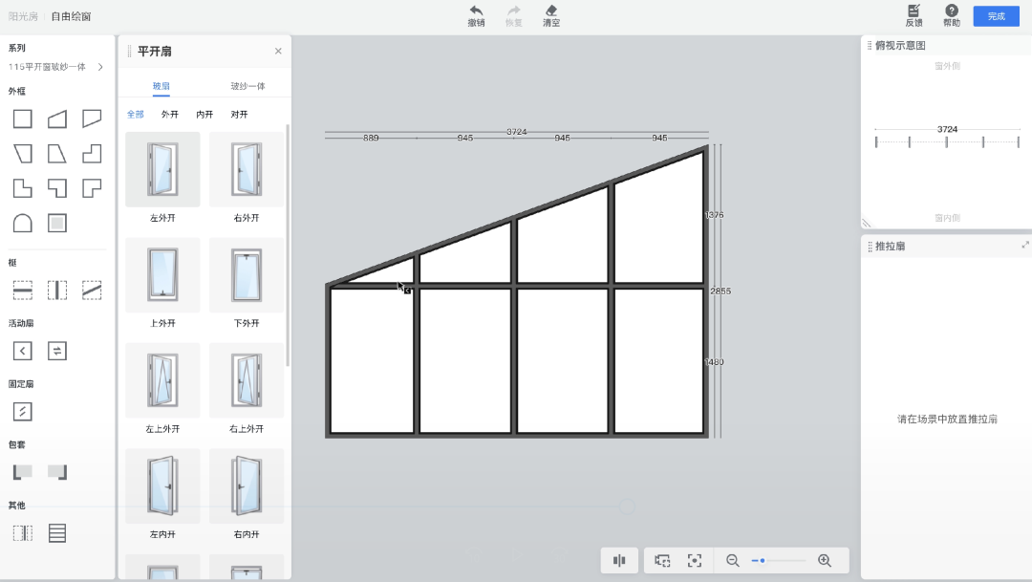Select the casement sash tool under 活动扇
Screen dimensions: 1032x582
(22, 351)
